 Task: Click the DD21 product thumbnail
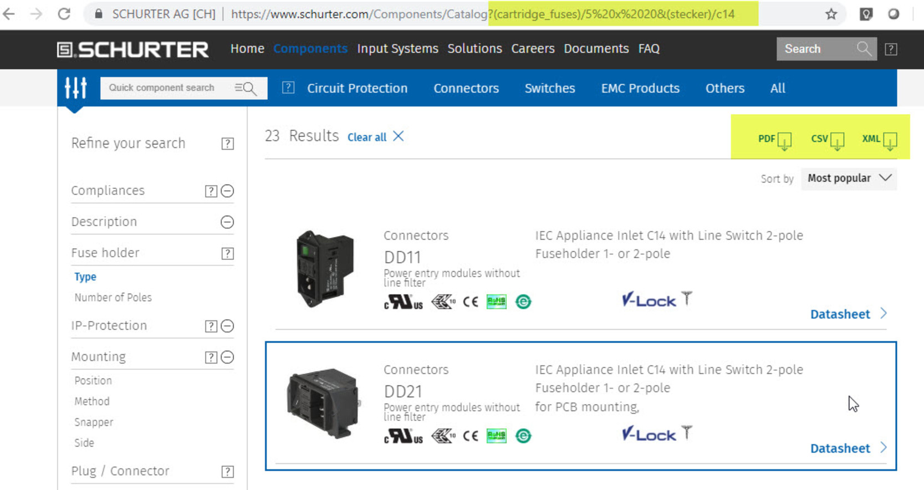click(x=324, y=404)
